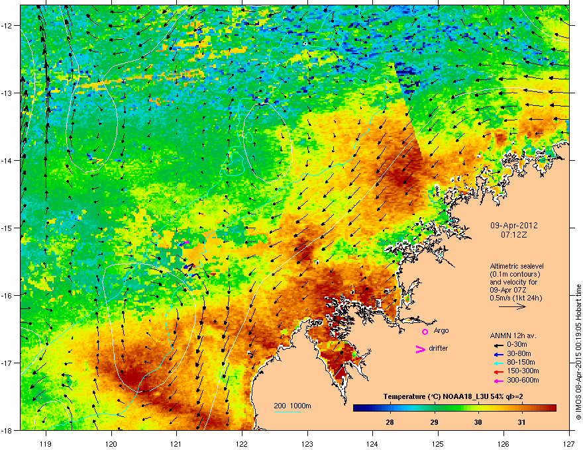Click the color bar tick label 29
Viewport: 583px width, 450px height.
click(434, 422)
